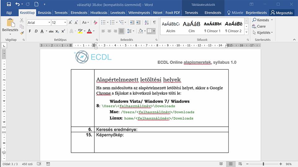The height and width of the screenshot is (167, 298).
Task: Open the Arial font name dropdown
Action: tap(49, 23)
